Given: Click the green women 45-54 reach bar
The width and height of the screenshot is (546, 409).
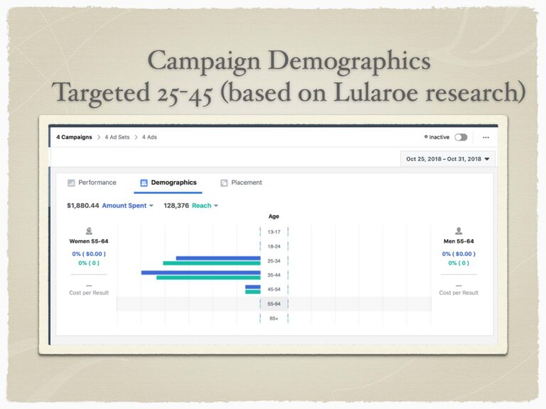Looking at the screenshot, I should point(253,292).
